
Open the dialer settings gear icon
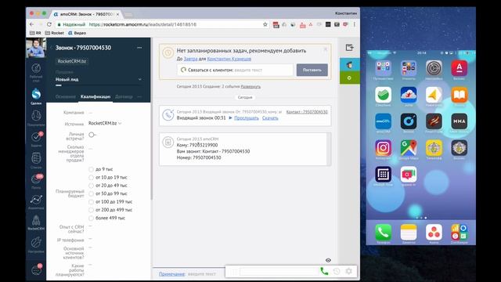(348, 272)
